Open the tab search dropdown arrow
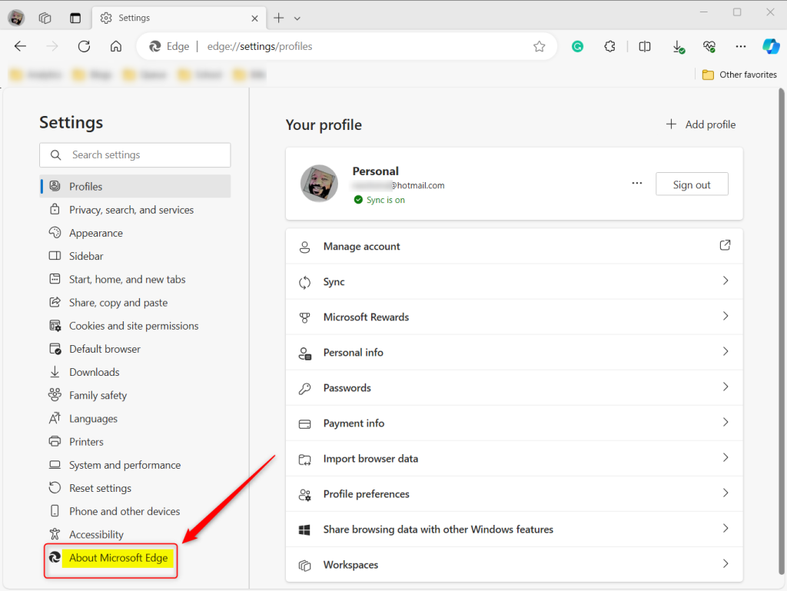 297,18
